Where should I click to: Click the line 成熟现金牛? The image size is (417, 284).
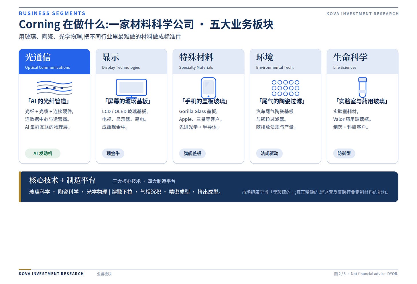[x=115, y=127]
